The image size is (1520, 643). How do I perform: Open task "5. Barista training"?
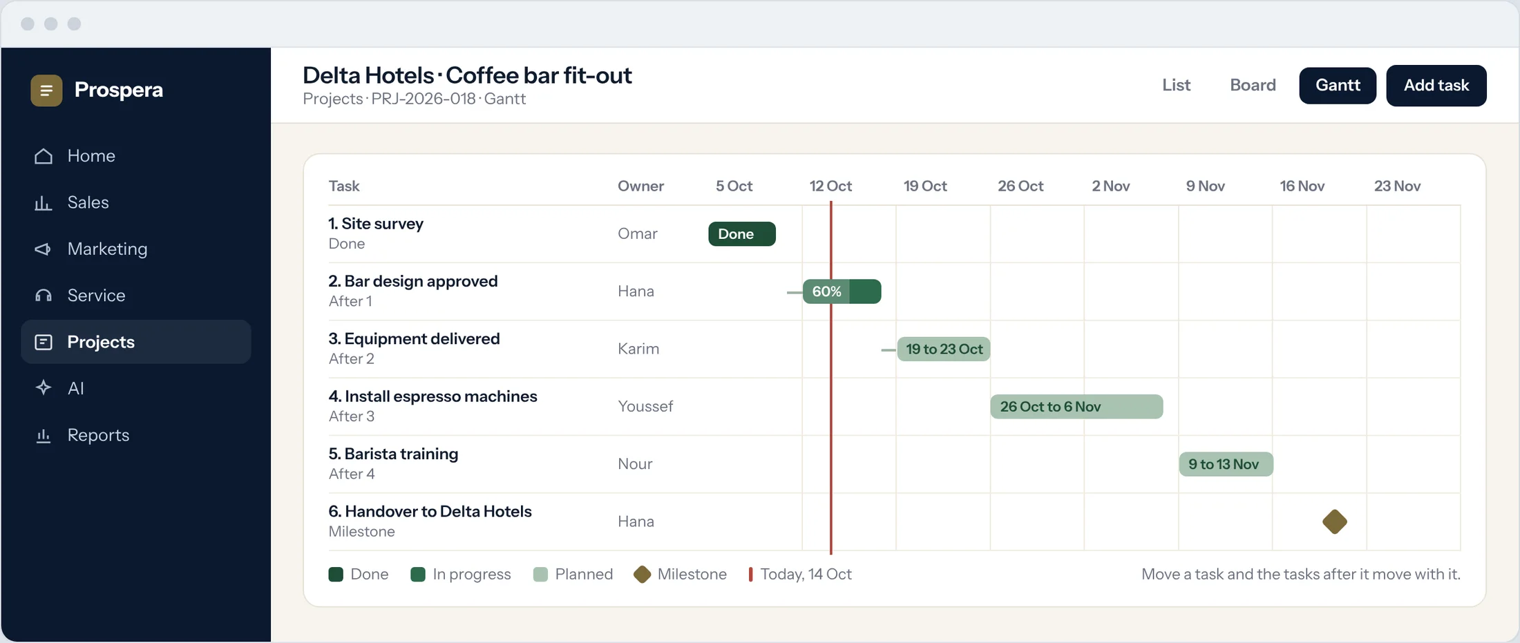tap(393, 454)
